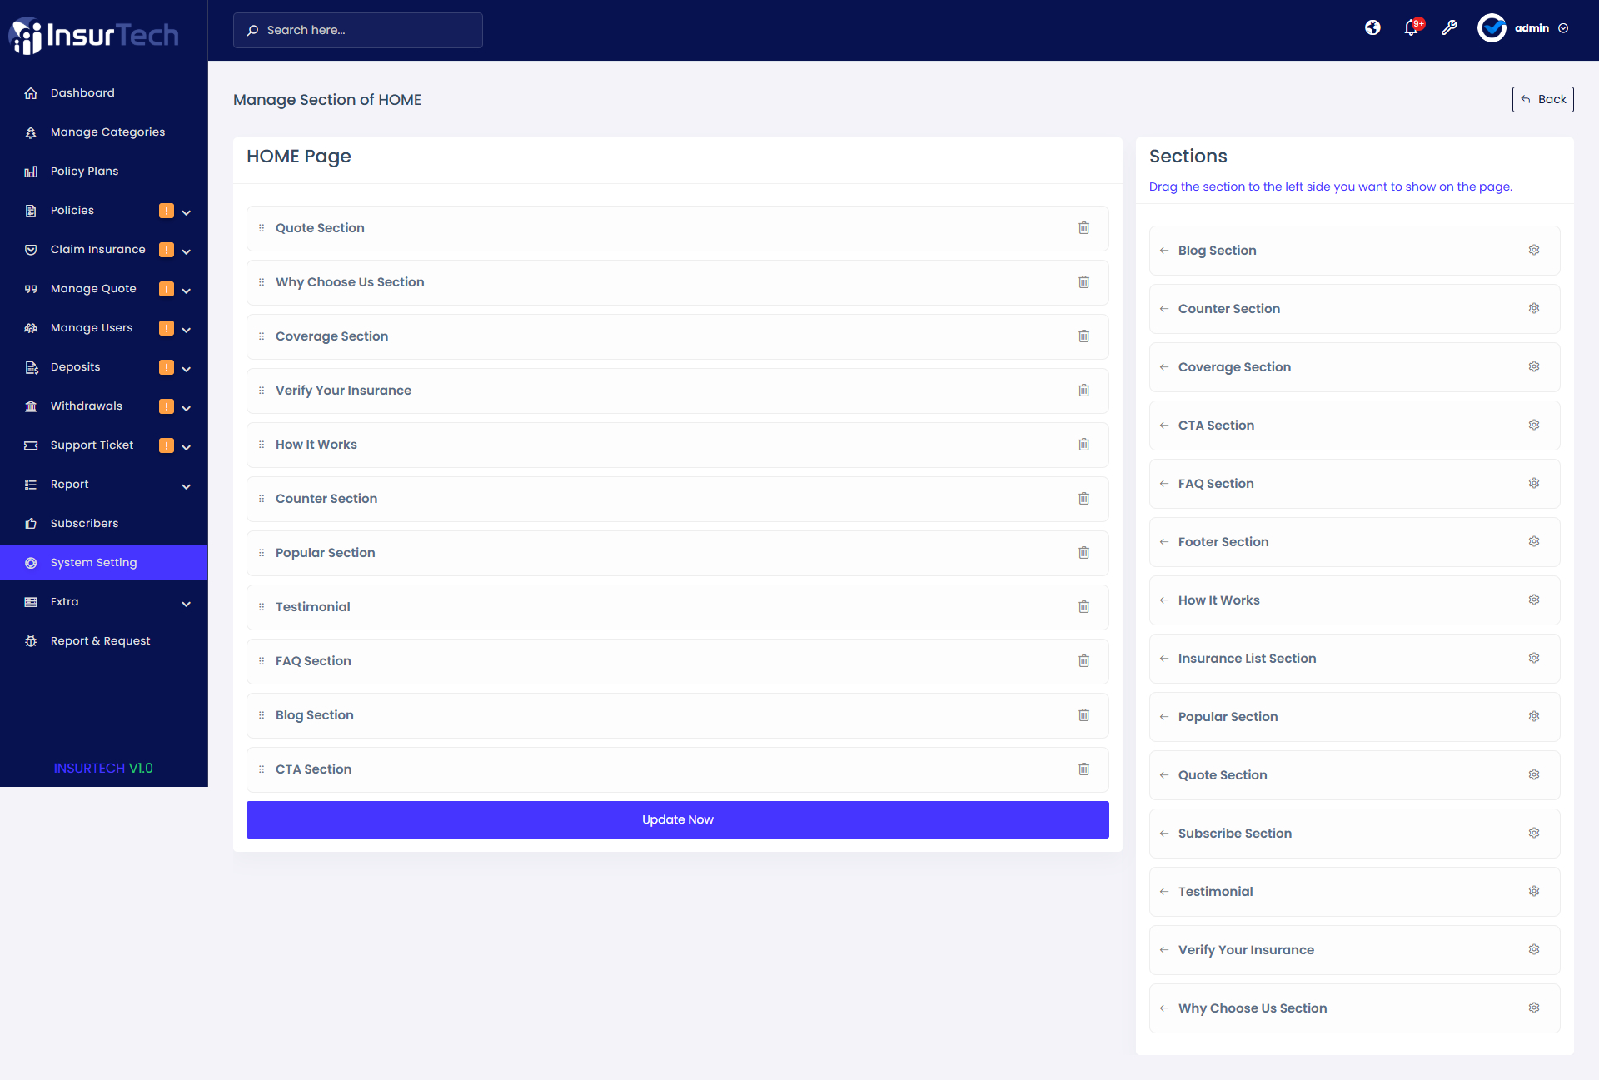Select System Setting menu item
The width and height of the screenshot is (1599, 1080).
coord(93,563)
